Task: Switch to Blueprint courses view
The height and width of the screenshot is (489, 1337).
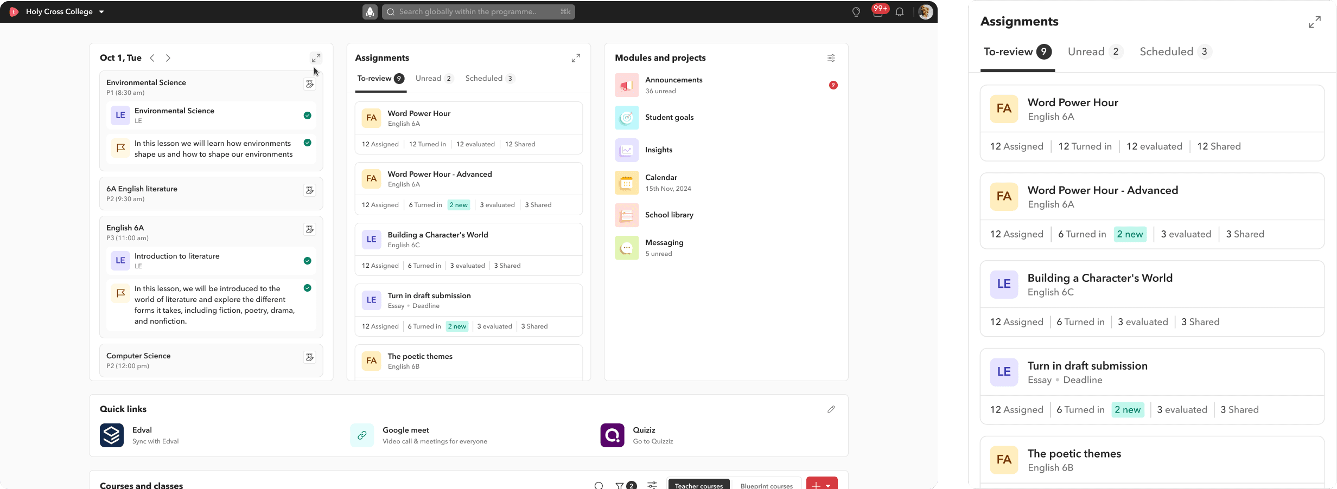Action: click(766, 485)
